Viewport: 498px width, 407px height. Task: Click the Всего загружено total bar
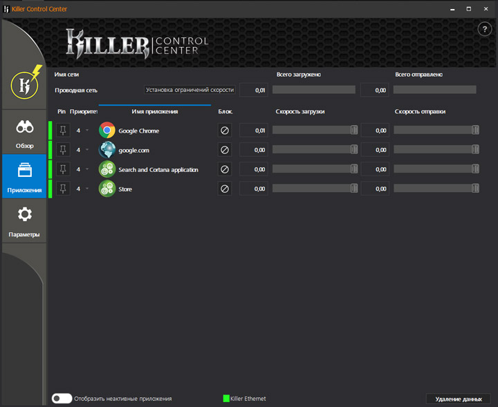point(314,89)
